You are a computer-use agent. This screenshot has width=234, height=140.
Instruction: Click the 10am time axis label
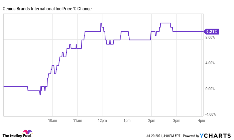pyautogui.click(x=52, y=120)
